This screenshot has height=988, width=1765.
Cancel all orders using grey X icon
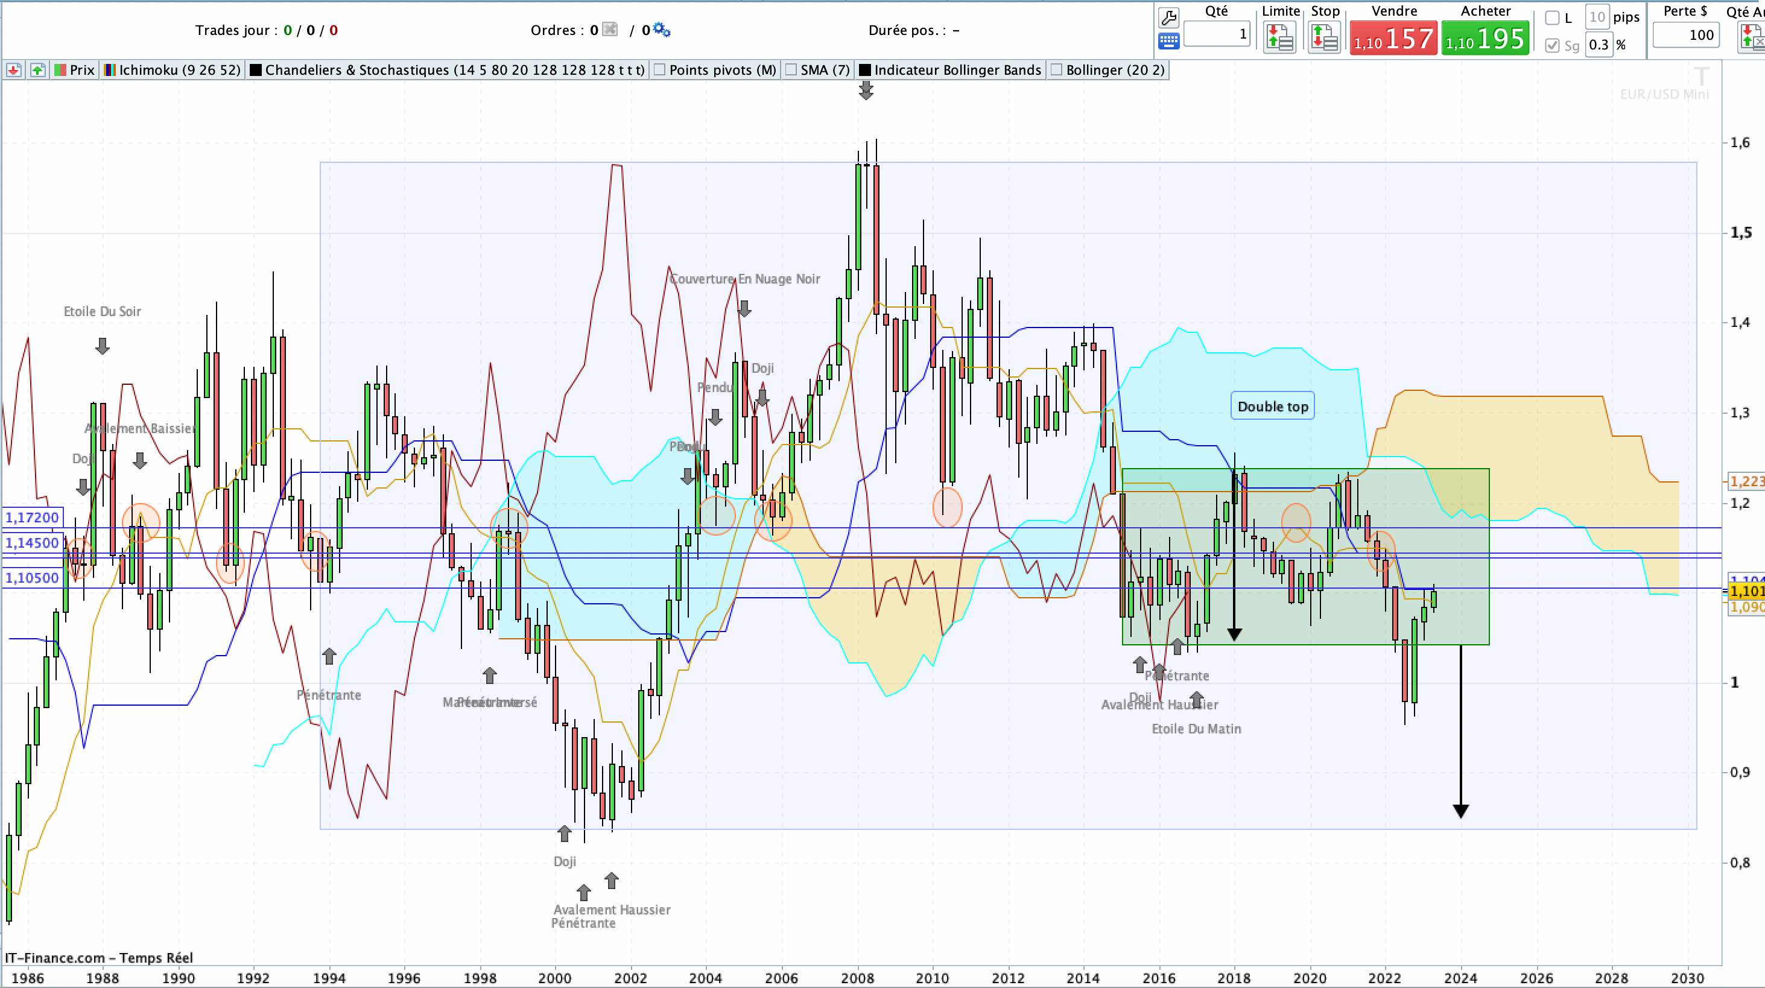(x=610, y=30)
